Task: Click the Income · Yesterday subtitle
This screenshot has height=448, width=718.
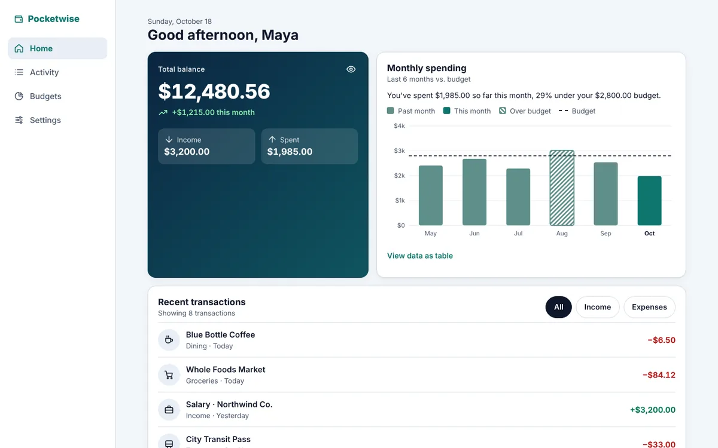Action: point(217,416)
